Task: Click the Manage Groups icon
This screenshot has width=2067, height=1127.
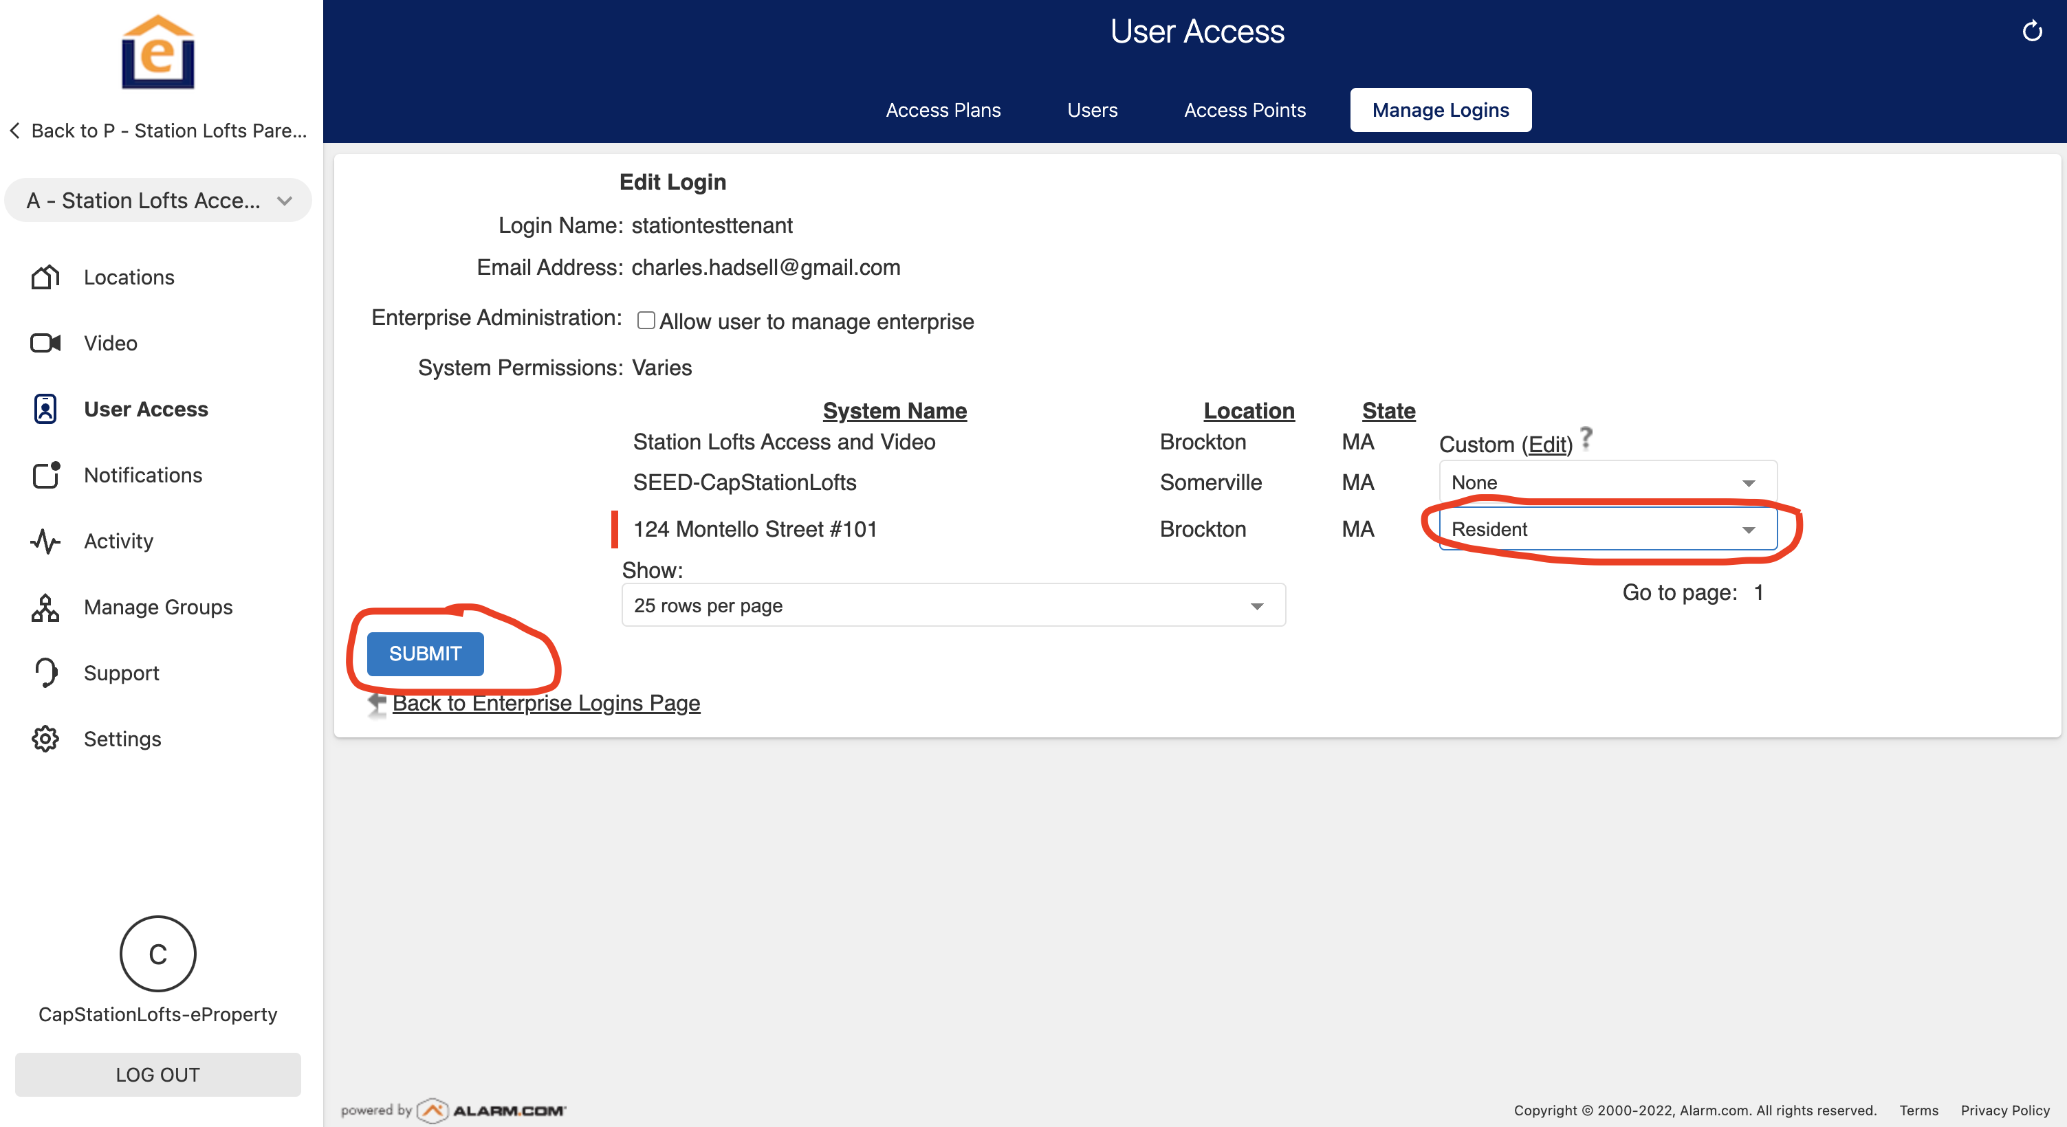Action: point(45,607)
